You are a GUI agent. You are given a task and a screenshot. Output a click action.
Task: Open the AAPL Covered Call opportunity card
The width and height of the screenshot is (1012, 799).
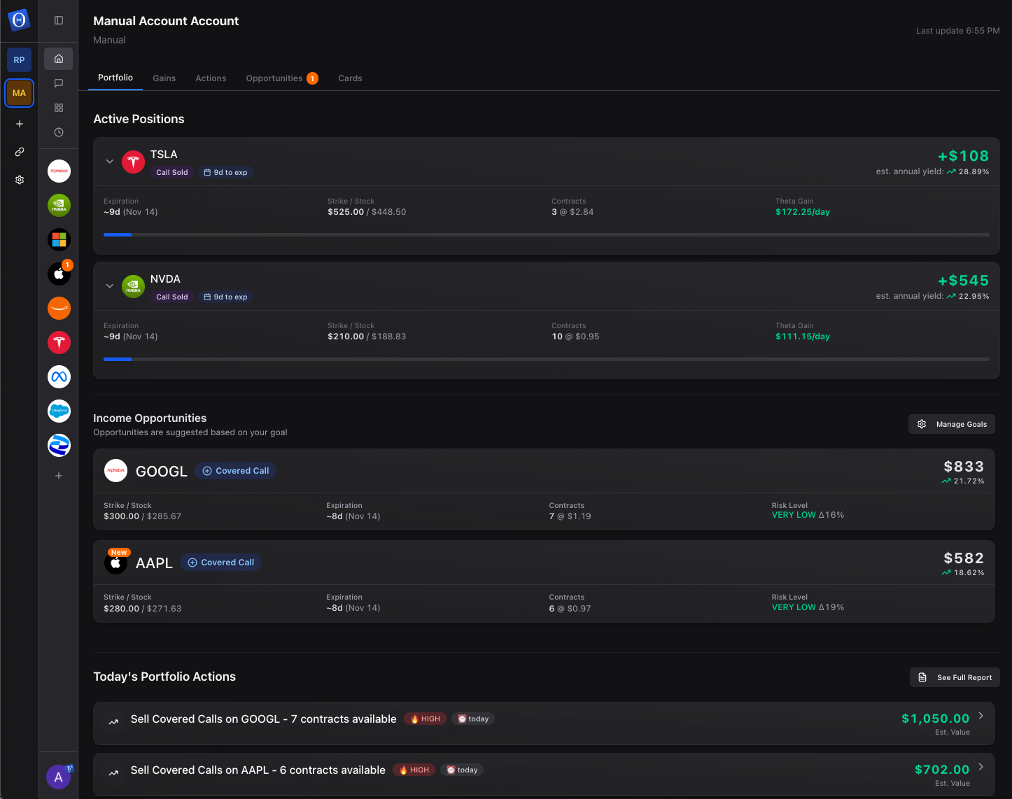click(x=544, y=581)
